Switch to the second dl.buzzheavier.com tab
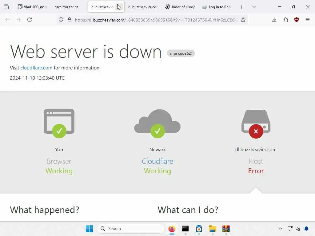 click(x=143, y=7)
